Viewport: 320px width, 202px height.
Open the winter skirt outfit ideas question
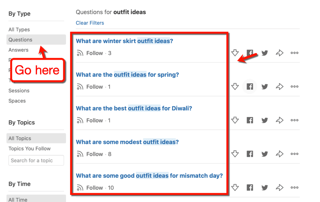point(124,41)
